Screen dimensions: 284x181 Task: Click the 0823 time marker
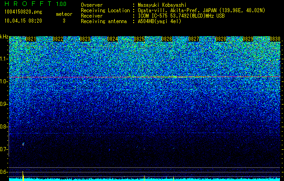[x=85, y=39]
